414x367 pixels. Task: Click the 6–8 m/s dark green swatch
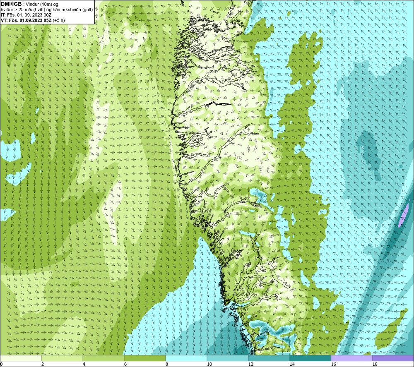pos(144,358)
